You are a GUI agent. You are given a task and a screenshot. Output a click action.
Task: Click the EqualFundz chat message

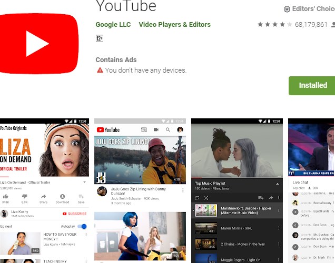pos(313,214)
